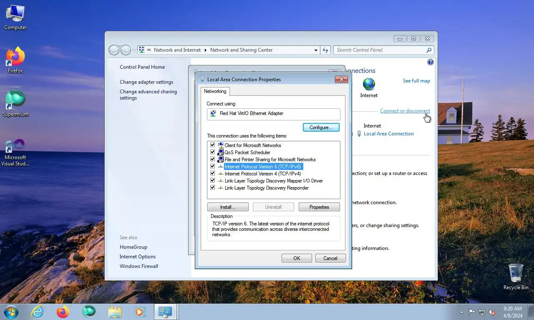Show hidden tray icons arrow
This screenshot has height=320, width=534.
(461, 312)
